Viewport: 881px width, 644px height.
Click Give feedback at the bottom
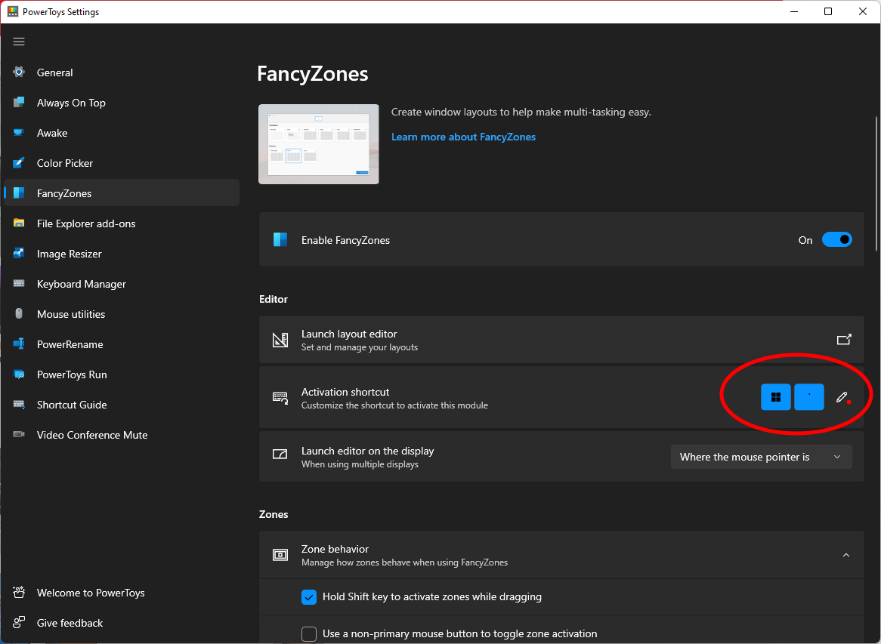pos(70,622)
